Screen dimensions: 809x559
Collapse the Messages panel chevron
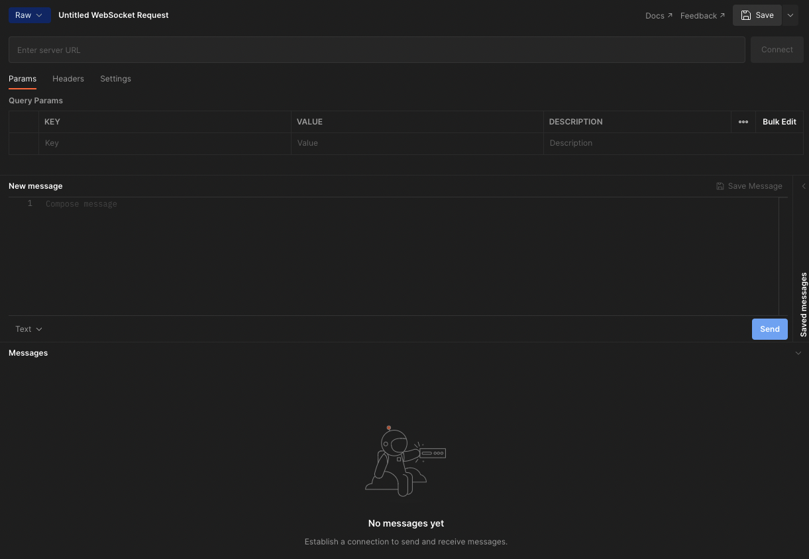point(798,353)
